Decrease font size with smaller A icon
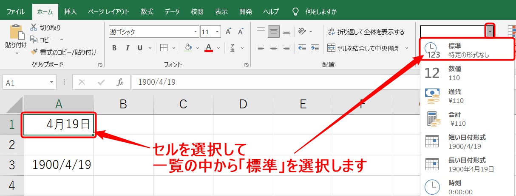 pos(240,32)
